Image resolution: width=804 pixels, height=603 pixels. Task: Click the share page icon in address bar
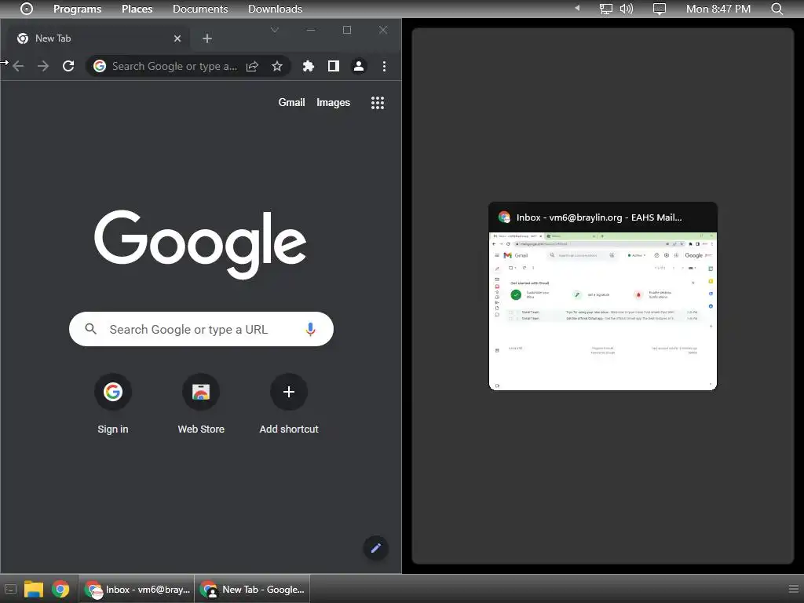pos(252,66)
